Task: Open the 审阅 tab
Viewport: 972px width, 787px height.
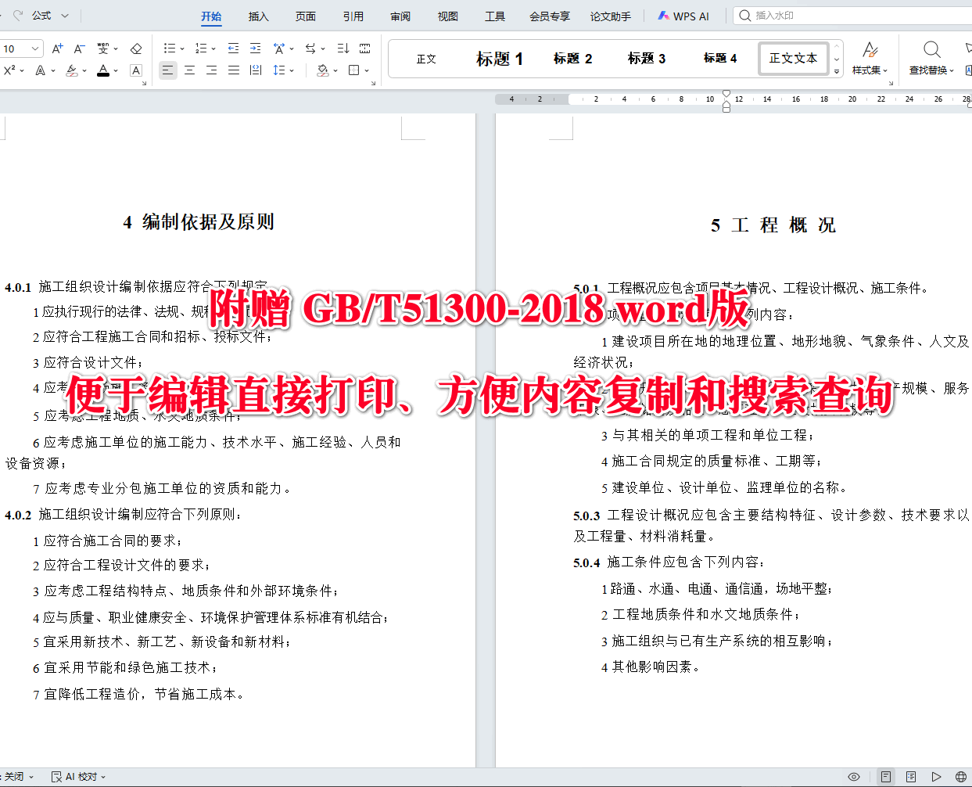Action: [400, 16]
